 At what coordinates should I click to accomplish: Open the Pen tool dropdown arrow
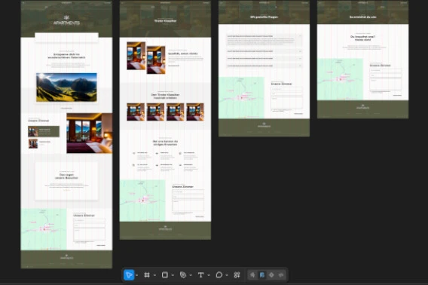click(x=191, y=275)
